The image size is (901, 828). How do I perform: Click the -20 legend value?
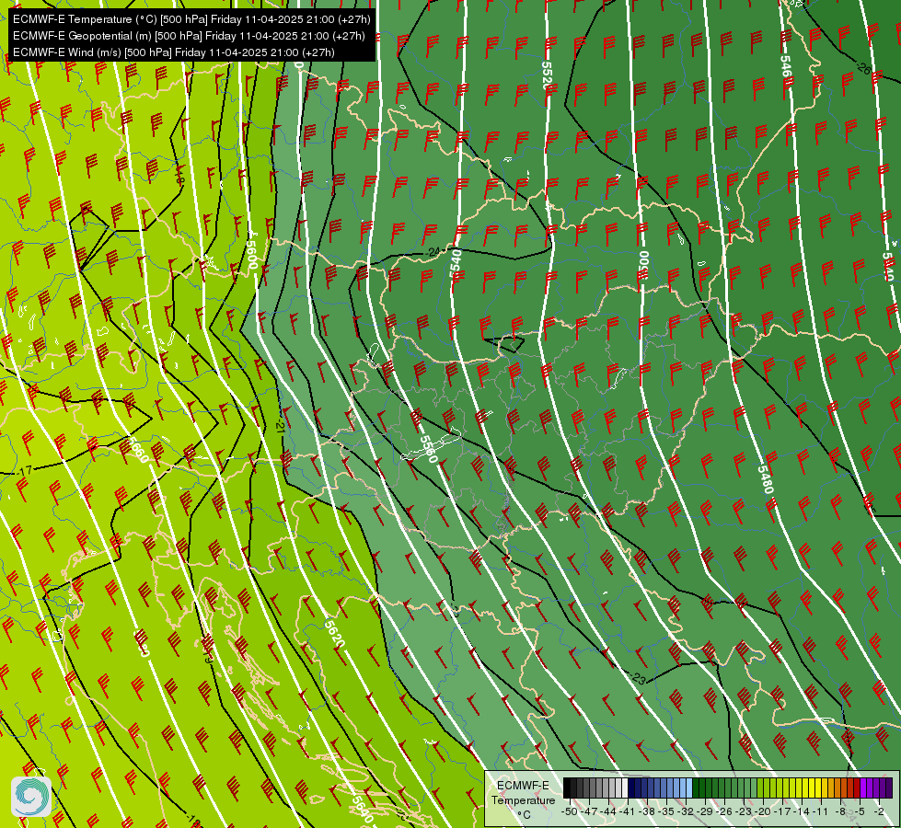[x=763, y=811]
